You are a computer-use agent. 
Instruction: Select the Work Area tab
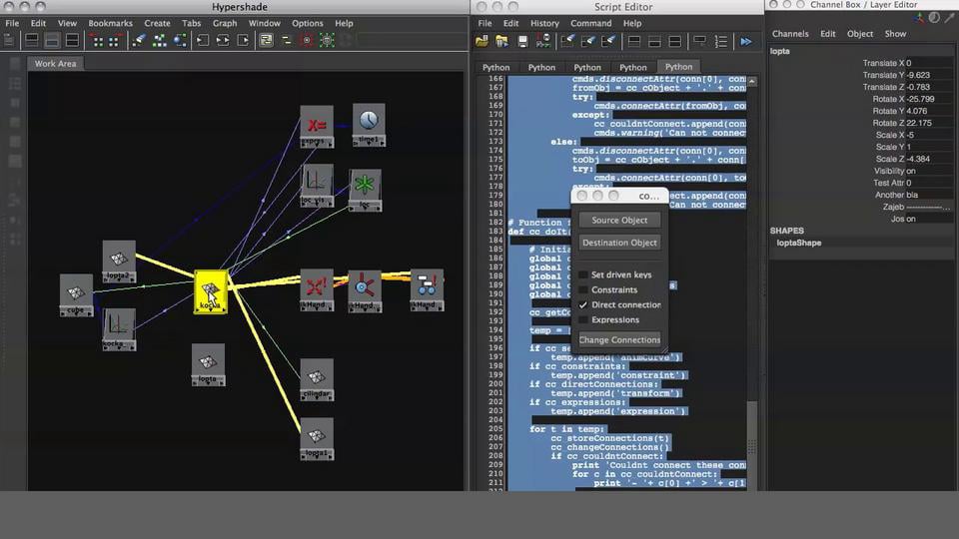(55, 64)
